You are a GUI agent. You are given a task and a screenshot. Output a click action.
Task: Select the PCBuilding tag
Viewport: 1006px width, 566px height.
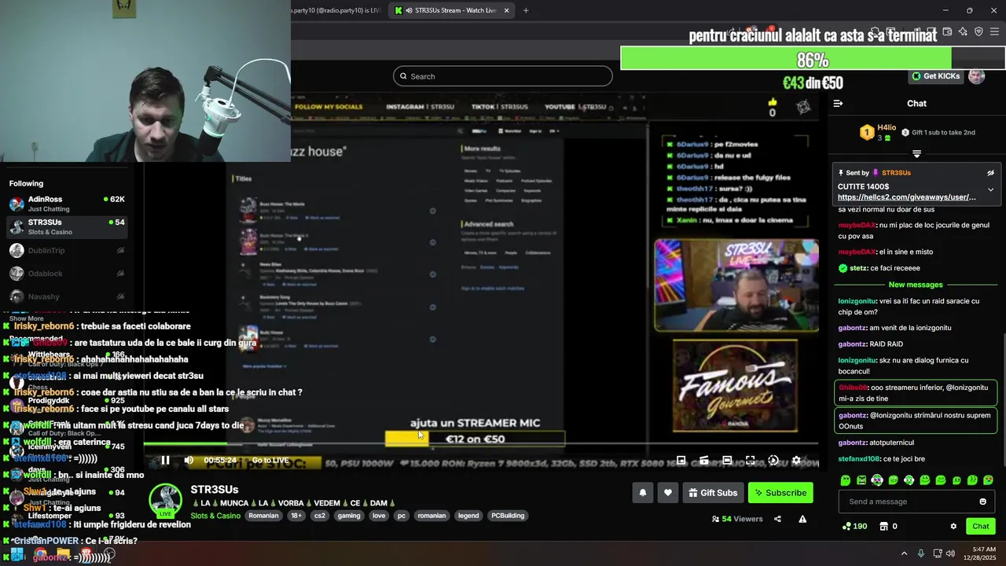tap(508, 516)
